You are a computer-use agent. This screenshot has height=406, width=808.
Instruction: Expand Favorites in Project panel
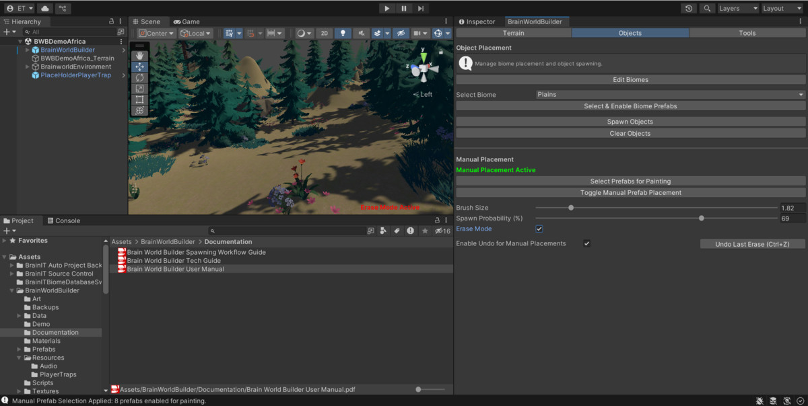(x=5, y=240)
